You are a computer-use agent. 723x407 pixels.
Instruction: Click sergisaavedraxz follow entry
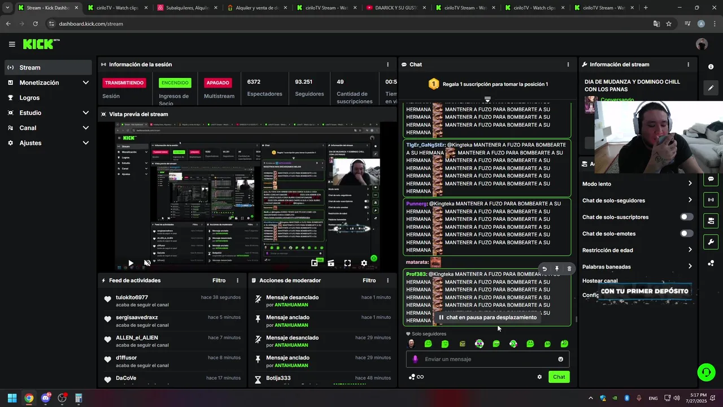173,321
